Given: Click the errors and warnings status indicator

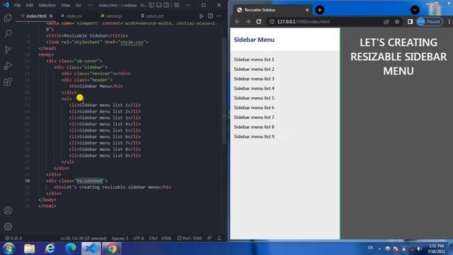Looking at the screenshot, I should [13, 238].
